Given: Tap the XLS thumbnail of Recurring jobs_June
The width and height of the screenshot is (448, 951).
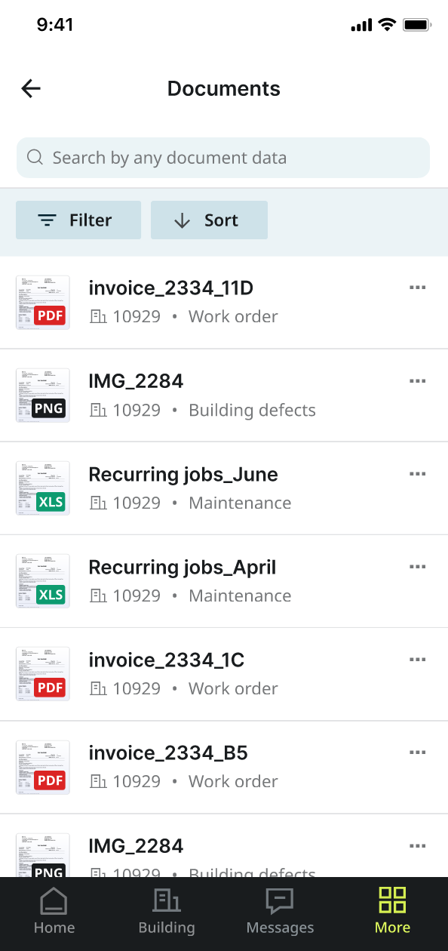Looking at the screenshot, I should pyautogui.click(x=43, y=488).
